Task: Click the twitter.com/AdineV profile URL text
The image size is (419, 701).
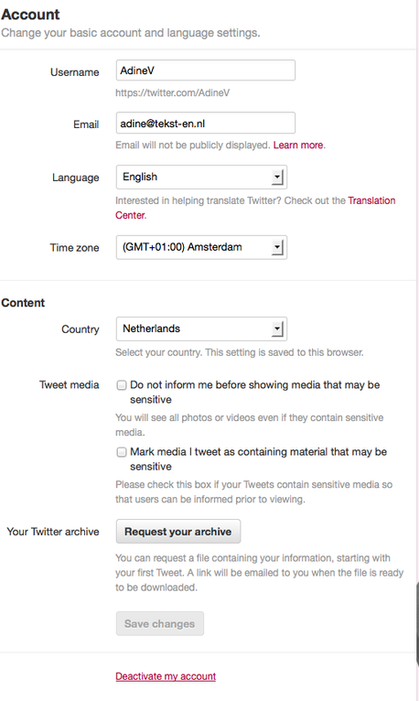Action: (172, 92)
